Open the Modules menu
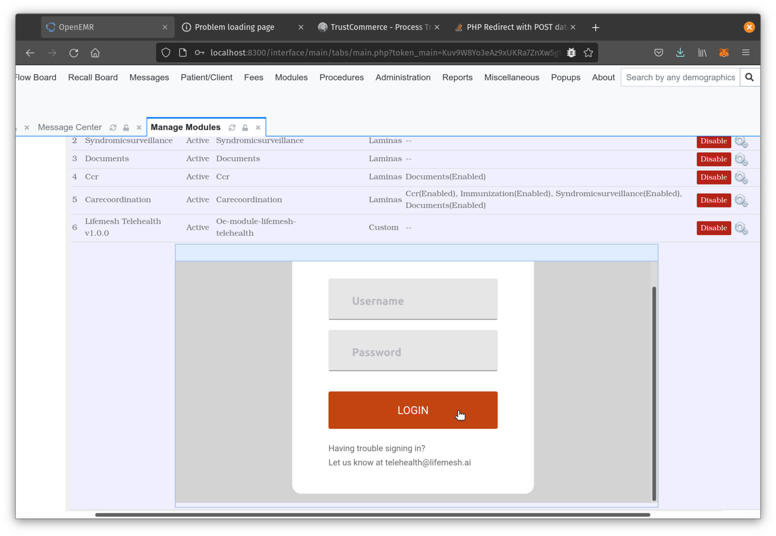This screenshot has height=536, width=776. coord(291,78)
